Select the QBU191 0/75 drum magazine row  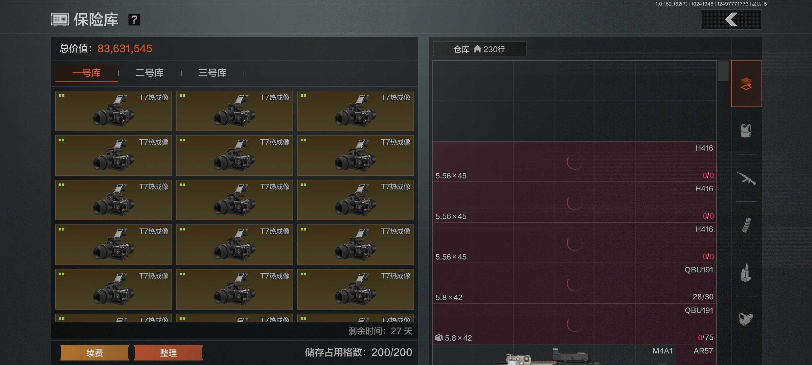pos(574,324)
